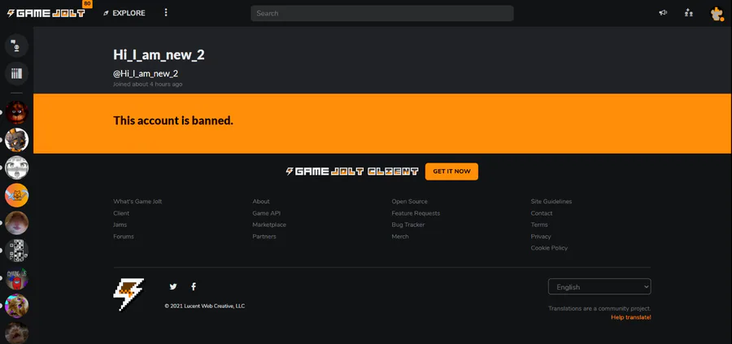Open the black-and-white manga face community

[17, 168]
